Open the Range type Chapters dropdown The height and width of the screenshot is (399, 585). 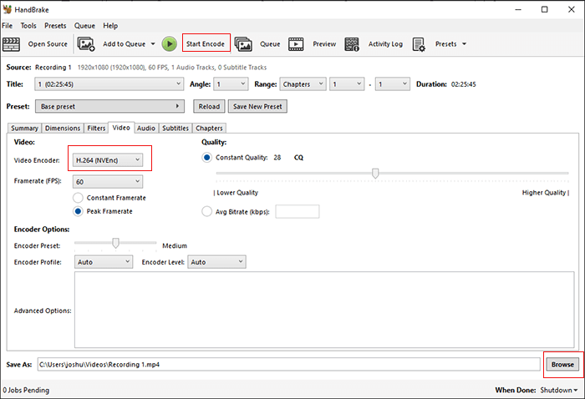[x=303, y=84]
